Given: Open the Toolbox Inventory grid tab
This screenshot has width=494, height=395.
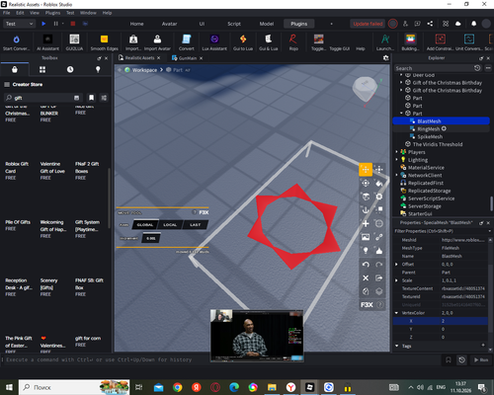Looking at the screenshot, I should pos(42,69).
